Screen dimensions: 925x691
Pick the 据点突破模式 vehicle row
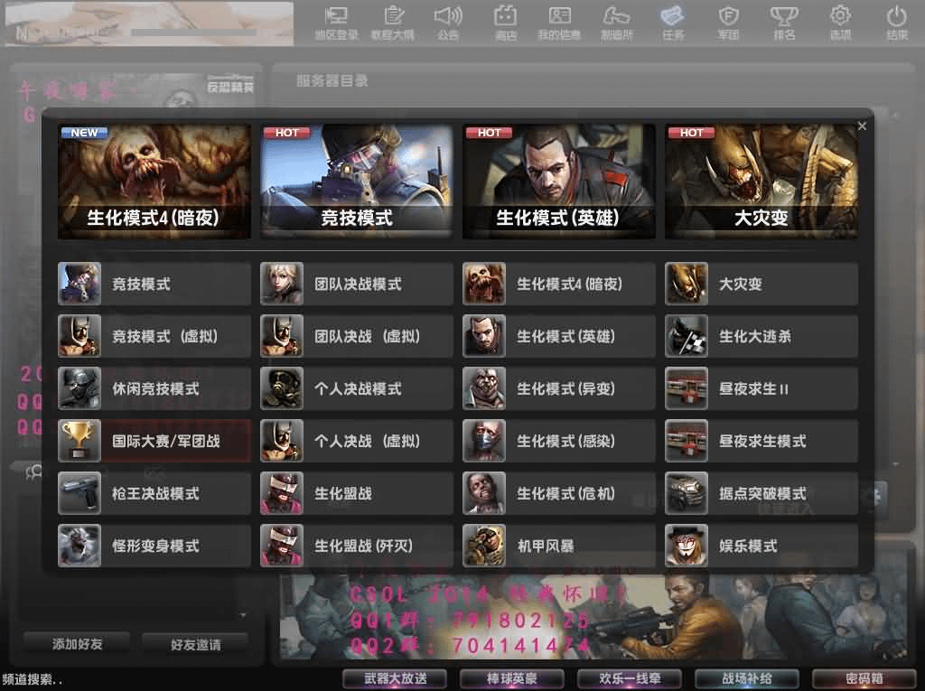pyautogui.click(x=761, y=493)
